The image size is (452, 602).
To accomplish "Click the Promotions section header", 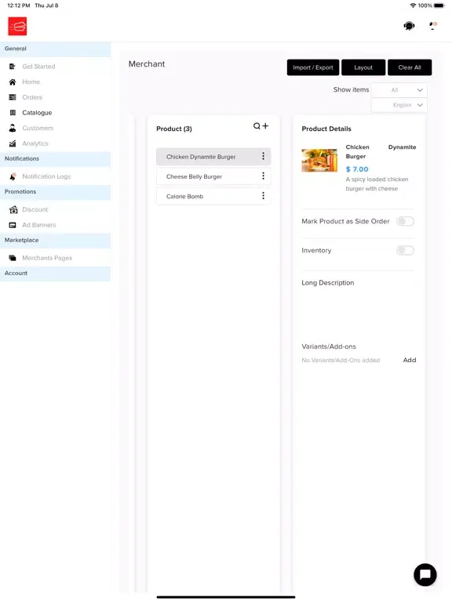I will pos(56,191).
